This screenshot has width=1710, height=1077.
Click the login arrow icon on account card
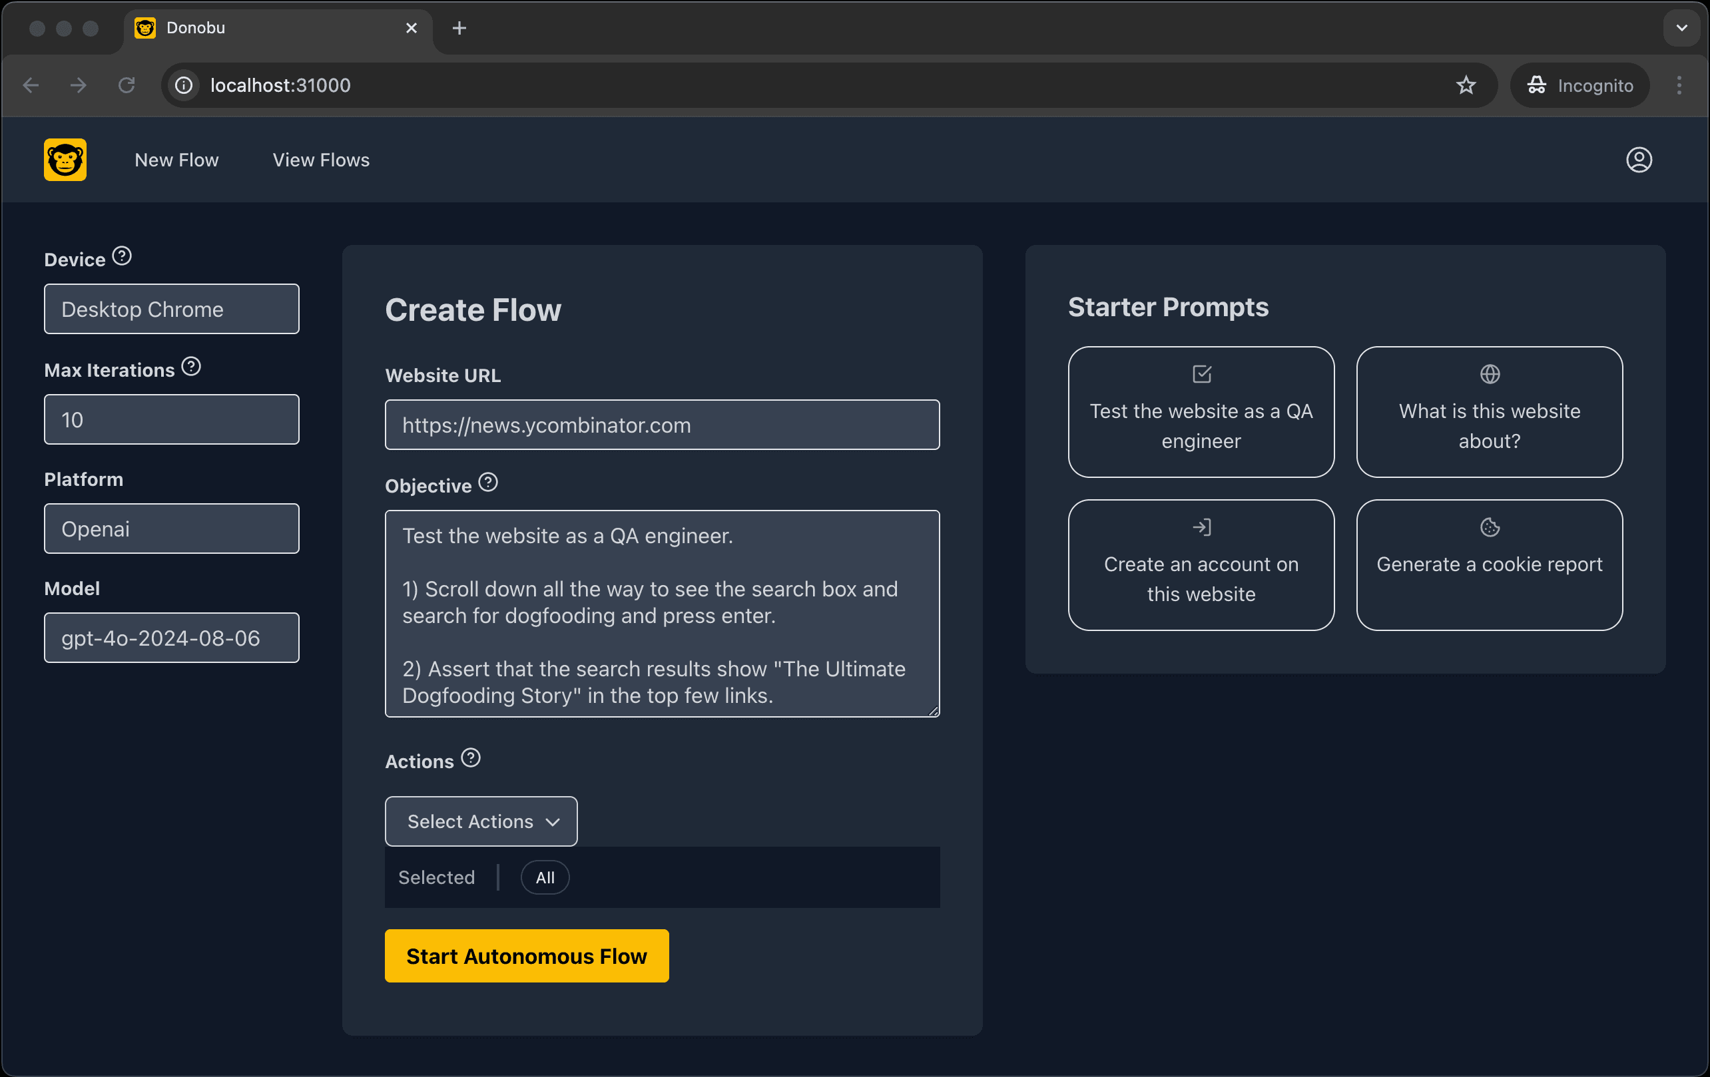click(1201, 527)
